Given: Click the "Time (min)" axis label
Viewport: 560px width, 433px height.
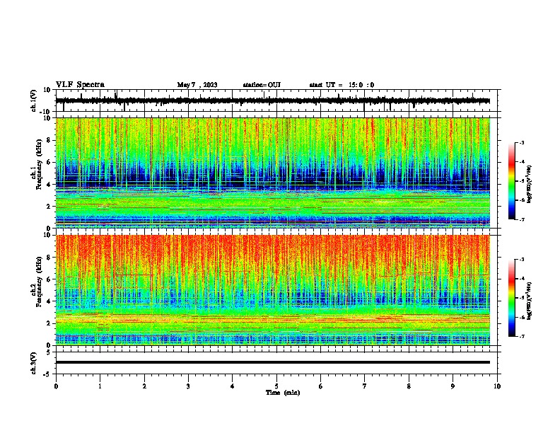Looking at the screenshot, I should point(283,393).
